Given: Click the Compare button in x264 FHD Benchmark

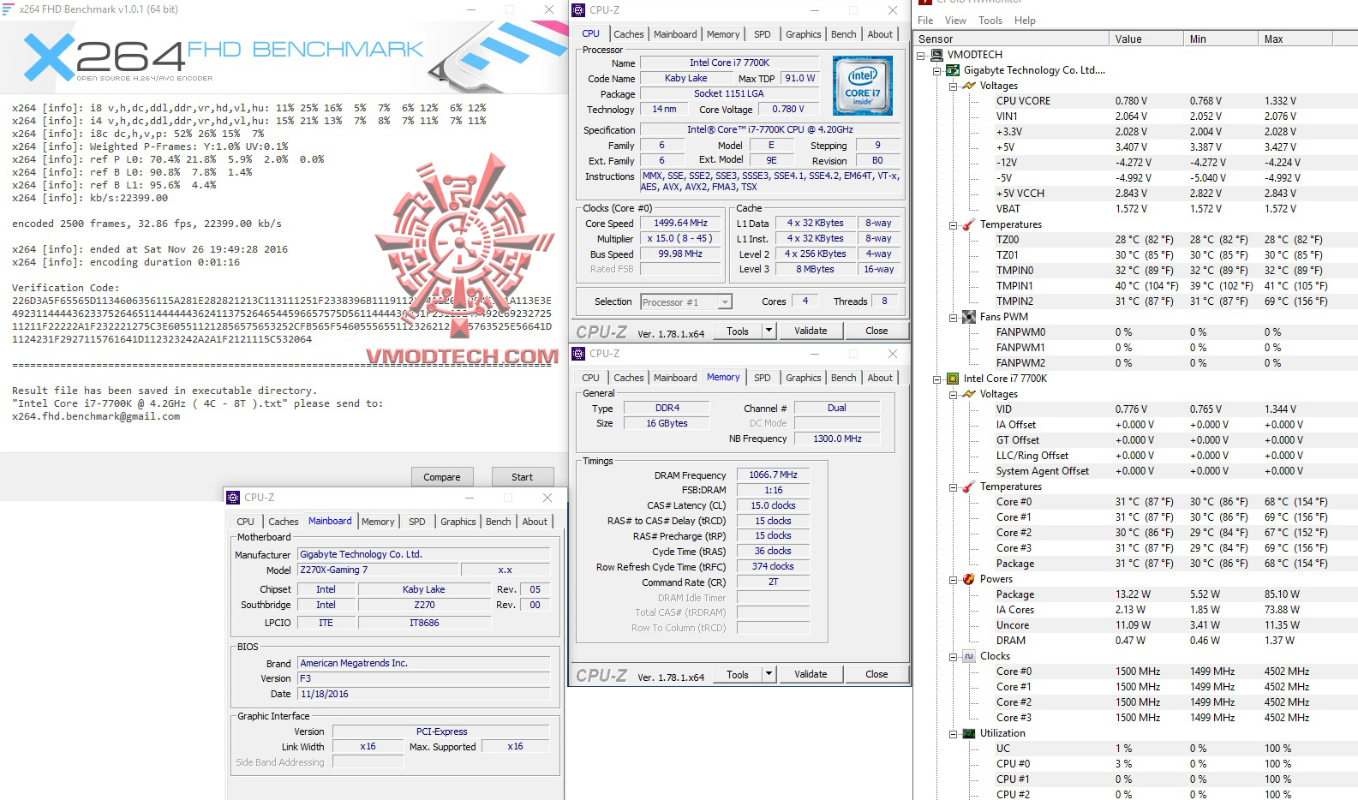Looking at the screenshot, I should [x=442, y=477].
